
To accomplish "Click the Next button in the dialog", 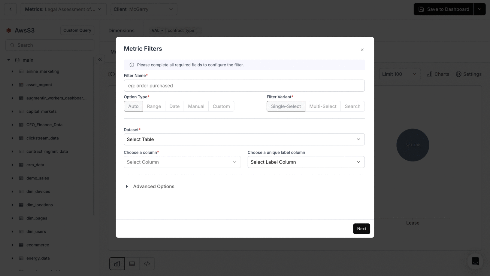I will coord(361,228).
